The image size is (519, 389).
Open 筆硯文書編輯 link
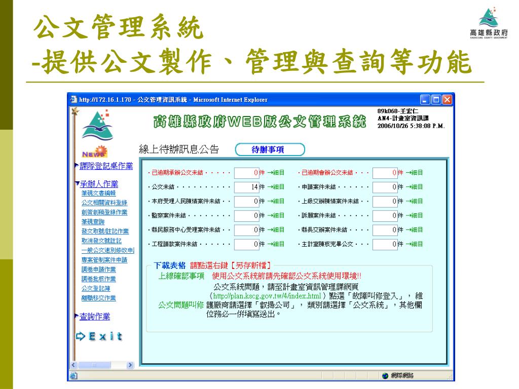[x=98, y=193]
